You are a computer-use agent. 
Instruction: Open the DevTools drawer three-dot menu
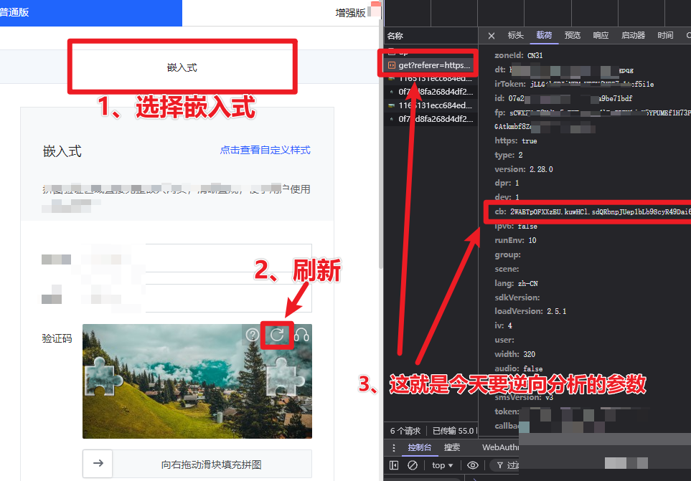click(x=392, y=447)
